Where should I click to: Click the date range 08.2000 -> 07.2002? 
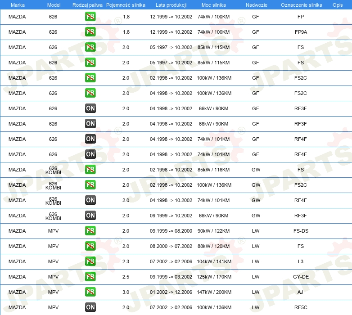click(171, 246)
